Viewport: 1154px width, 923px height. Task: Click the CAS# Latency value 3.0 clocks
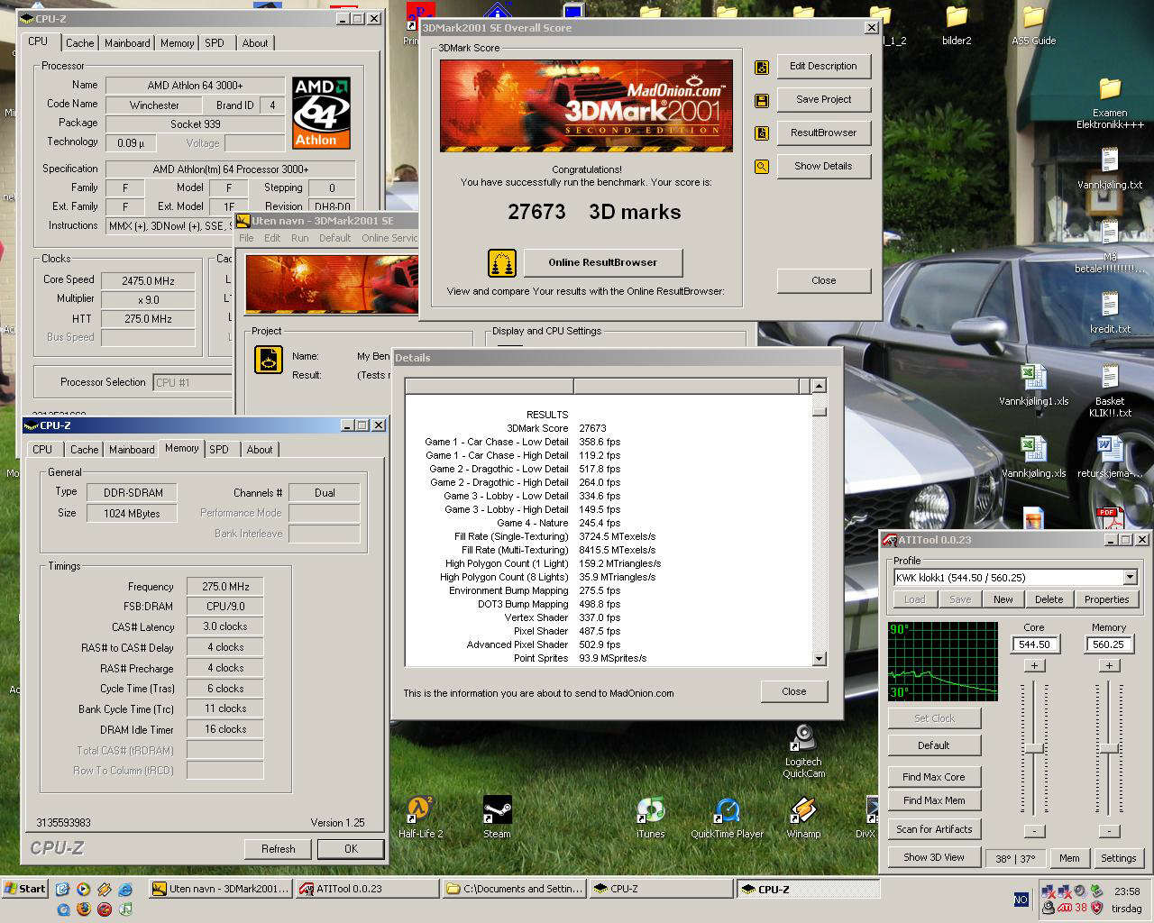click(x=225, y=627)
